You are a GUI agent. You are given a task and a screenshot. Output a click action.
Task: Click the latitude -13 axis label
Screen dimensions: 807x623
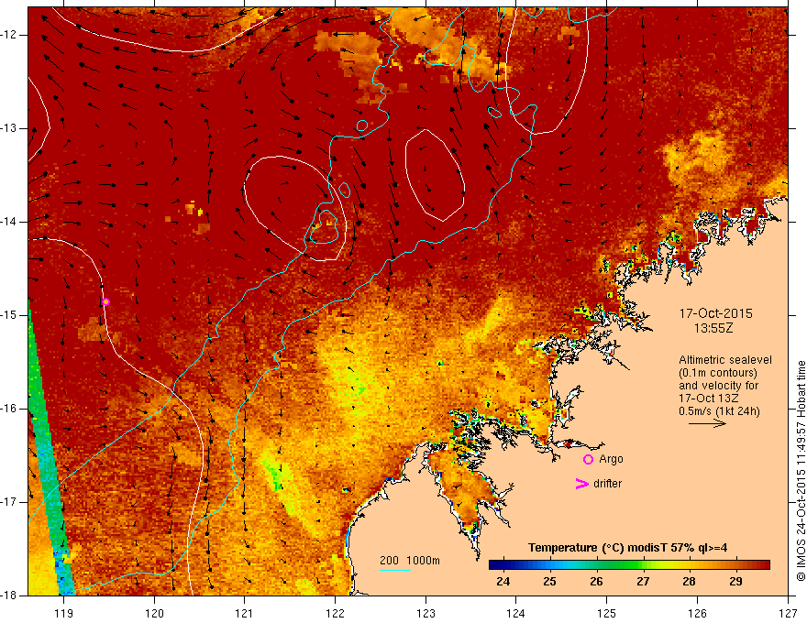tap(10, 128)
